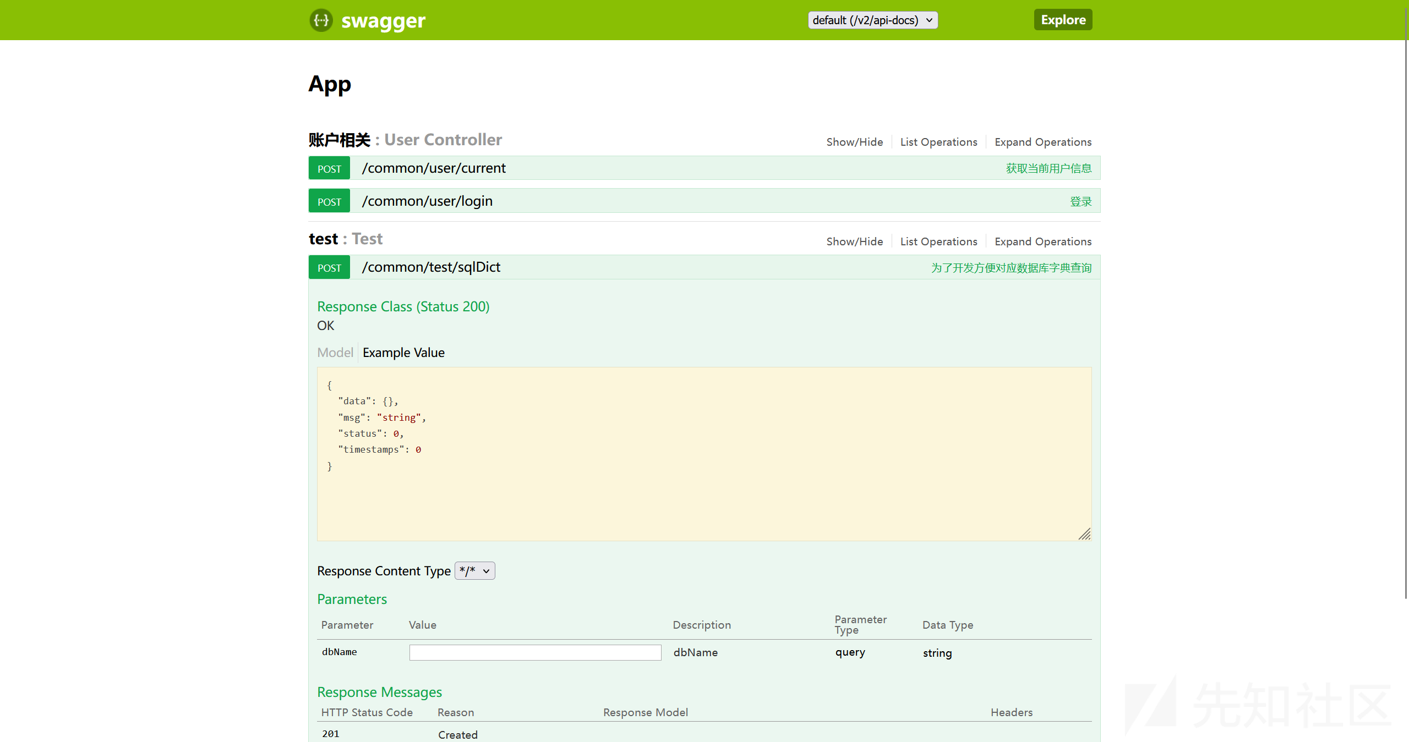Click the Explore button

(1063, 20)
